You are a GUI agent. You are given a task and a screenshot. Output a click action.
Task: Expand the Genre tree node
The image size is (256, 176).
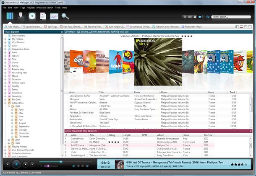coord(5,62)
